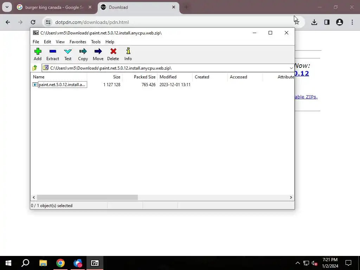Sort by the Size column header

pyautogui.click(x=104, y=77)
